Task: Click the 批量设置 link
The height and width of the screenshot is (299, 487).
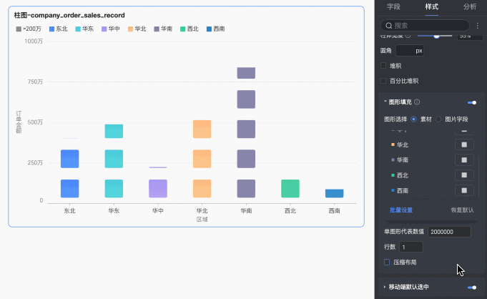Action: click(401, 210)
